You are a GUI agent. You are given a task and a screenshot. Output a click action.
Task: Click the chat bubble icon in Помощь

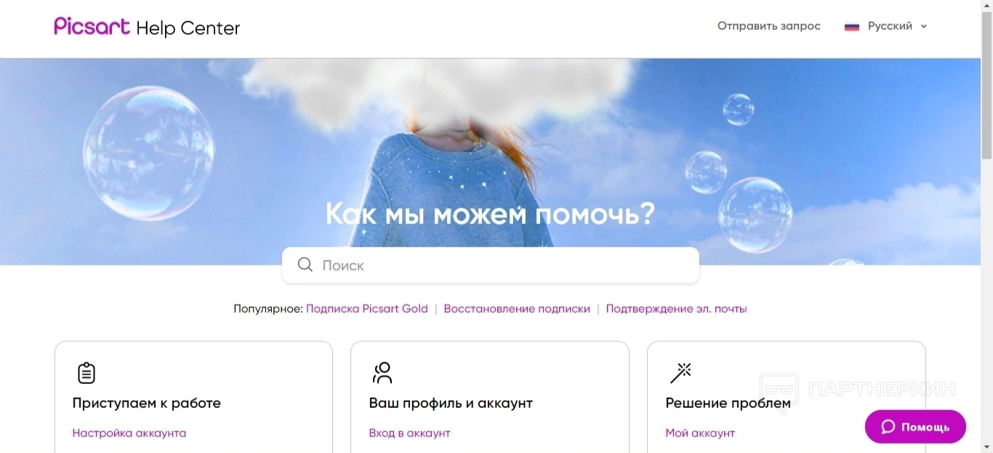tap(888, 427)
